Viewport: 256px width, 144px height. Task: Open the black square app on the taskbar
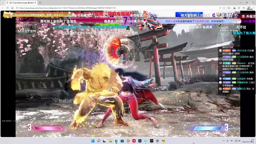151,141
